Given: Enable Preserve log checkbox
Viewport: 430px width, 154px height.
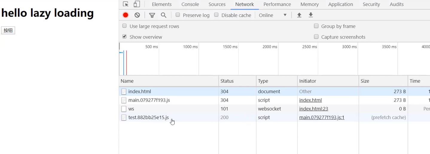Looking at the screenshot, I should 178,15.
